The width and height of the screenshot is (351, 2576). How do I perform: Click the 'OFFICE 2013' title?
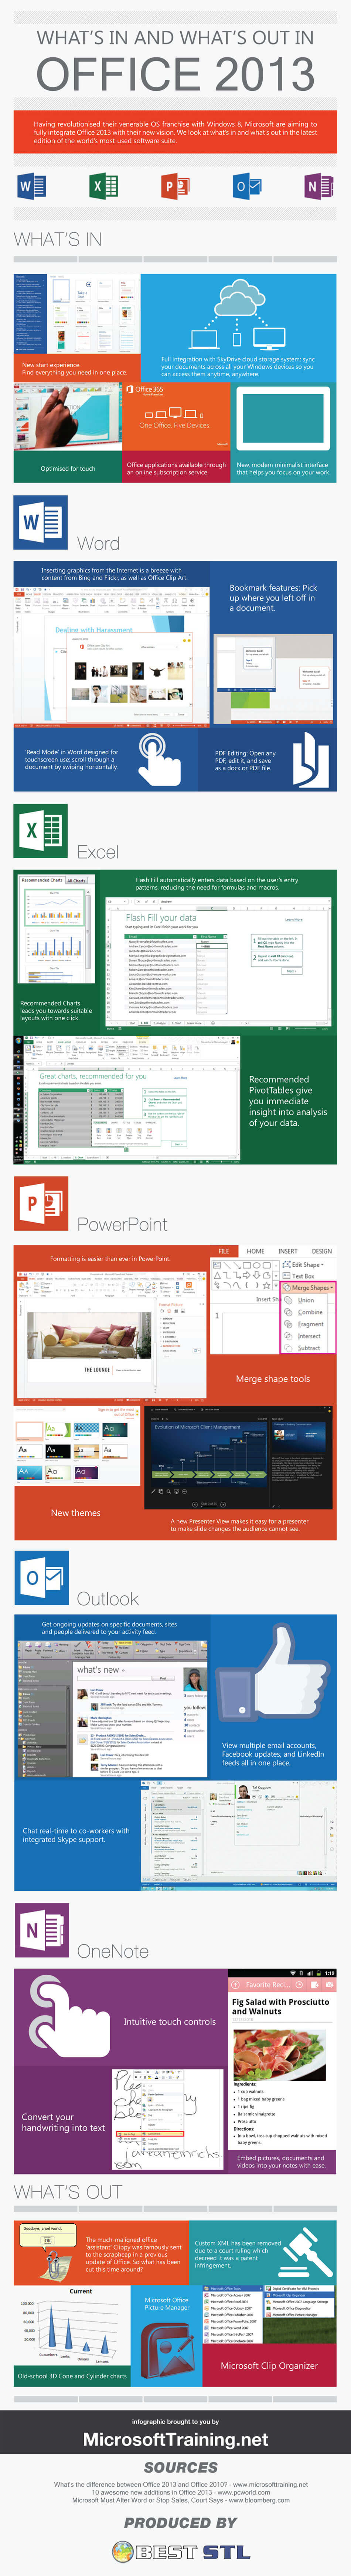click(x=175, y=75)
